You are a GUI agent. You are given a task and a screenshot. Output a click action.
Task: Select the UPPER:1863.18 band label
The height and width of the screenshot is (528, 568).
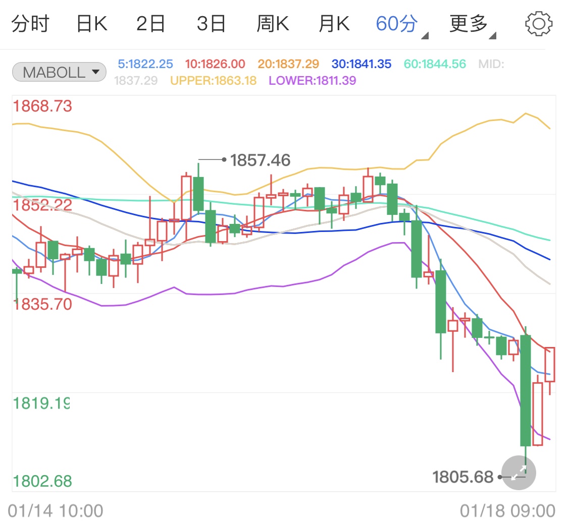coord(213,80)
